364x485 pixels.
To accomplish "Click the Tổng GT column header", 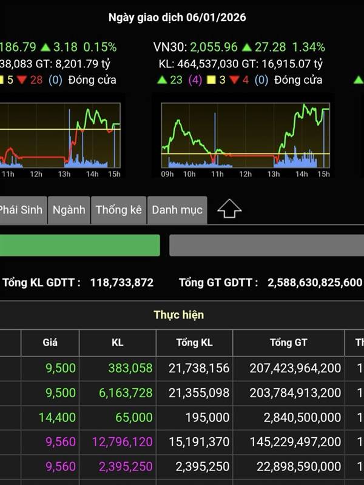I will (288, 343).
